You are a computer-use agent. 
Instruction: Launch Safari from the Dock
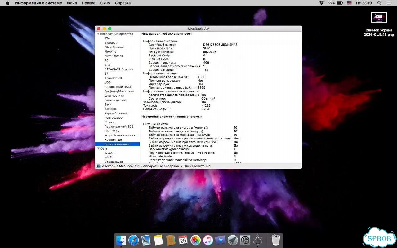[x=133, y=240]
